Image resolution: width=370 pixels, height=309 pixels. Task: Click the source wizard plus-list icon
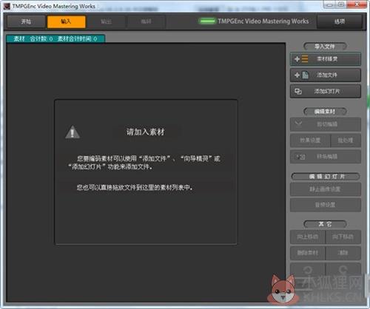301,59
